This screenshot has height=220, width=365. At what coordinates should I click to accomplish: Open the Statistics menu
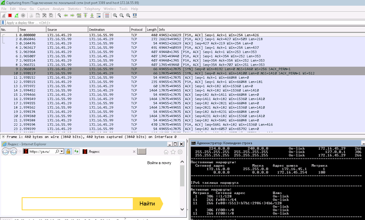click(x=74, y=9)
